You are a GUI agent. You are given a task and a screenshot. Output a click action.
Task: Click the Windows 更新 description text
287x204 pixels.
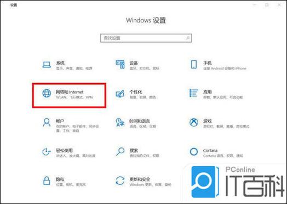pyautogui.click(x=150, y=185)
